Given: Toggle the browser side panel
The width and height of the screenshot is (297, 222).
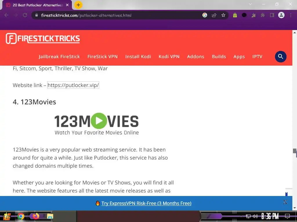Looking at the screenshot, I should click(272, 15).
